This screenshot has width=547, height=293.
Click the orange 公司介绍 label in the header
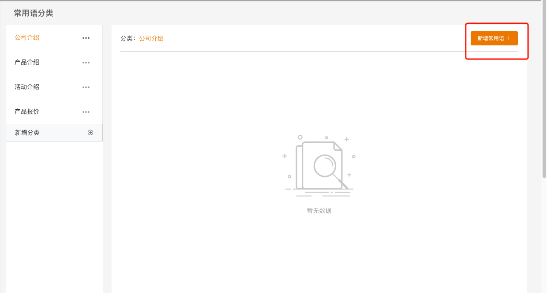tap(151, 39)
